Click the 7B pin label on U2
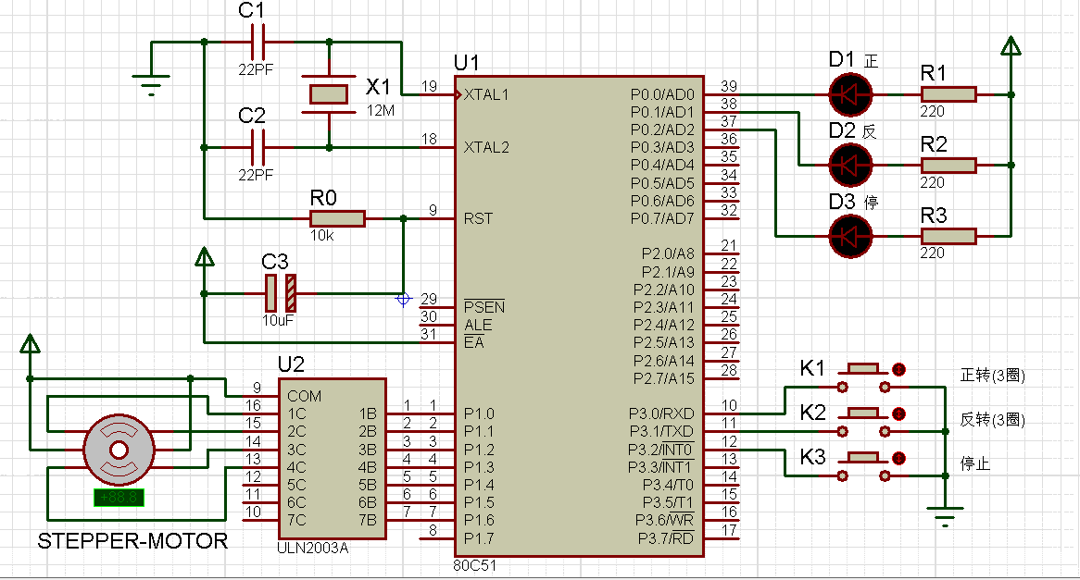1080x580 pixels. (368, 520)
